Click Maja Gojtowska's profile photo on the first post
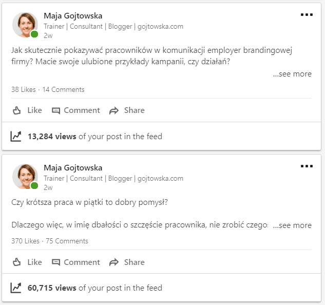Viewport: 325px width, 305px height. coord(25,25)
